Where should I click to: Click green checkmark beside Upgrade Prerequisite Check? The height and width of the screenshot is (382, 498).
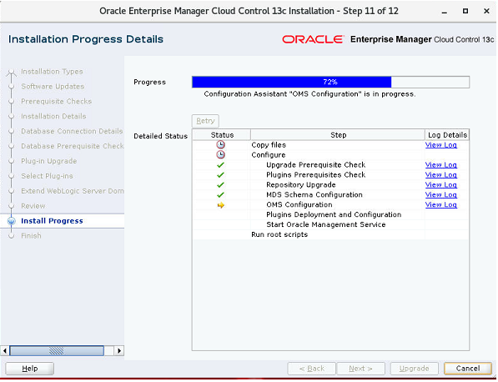pyautogui.click(x=221, y=165)
